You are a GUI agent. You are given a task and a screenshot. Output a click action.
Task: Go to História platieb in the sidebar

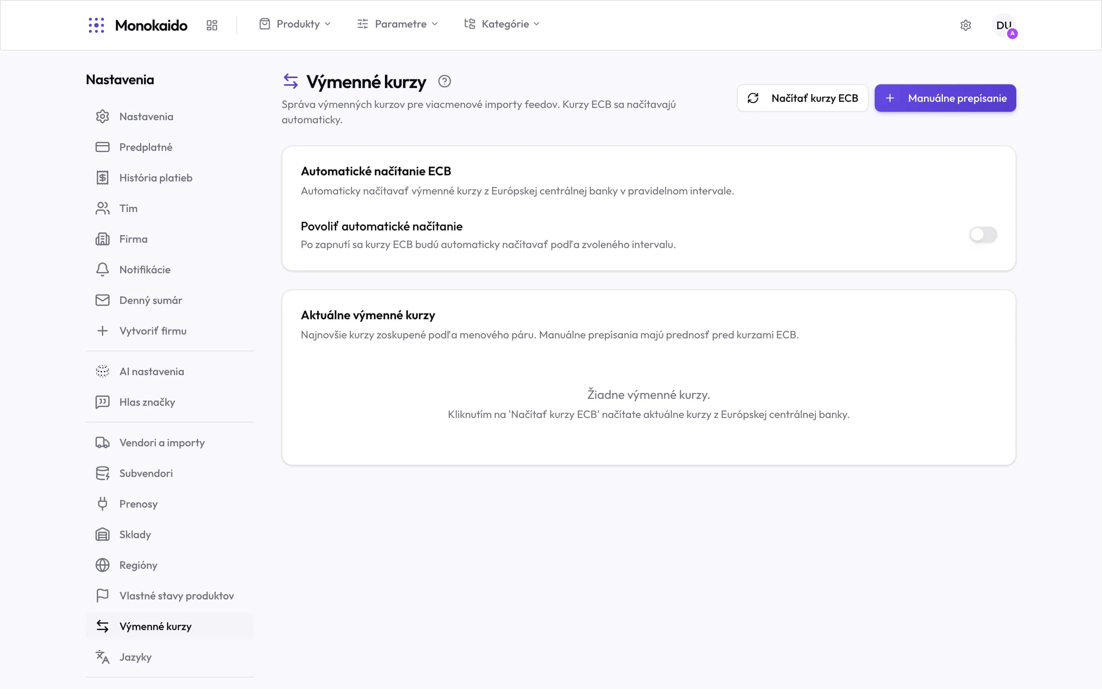170,178
